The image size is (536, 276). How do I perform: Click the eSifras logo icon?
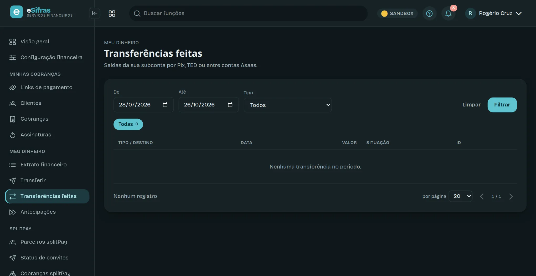(17, 12)
